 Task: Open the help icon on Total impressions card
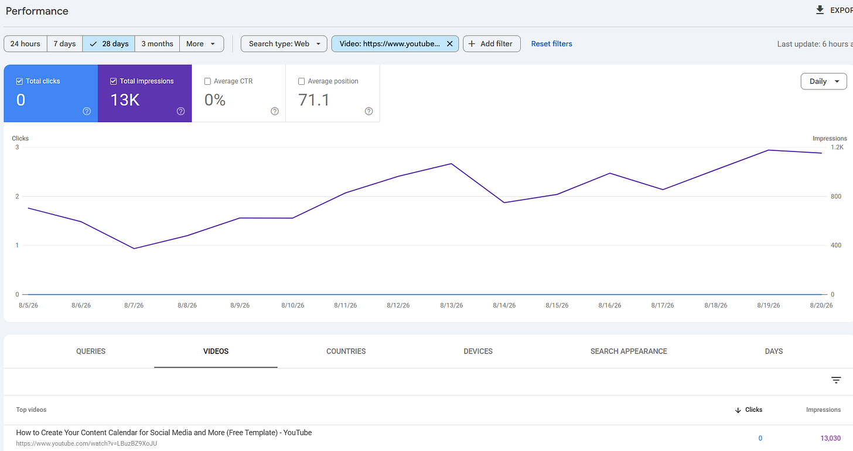click(x=180, y=111)
